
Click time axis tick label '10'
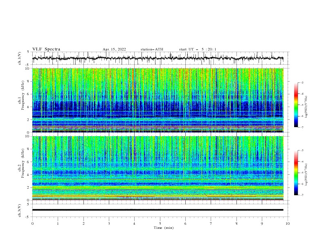click(x=288, y=224)
